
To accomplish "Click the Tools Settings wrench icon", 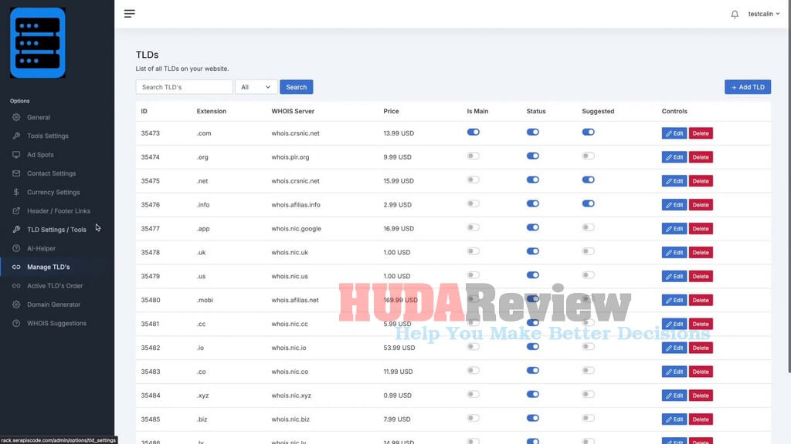I will coord(16,136).
